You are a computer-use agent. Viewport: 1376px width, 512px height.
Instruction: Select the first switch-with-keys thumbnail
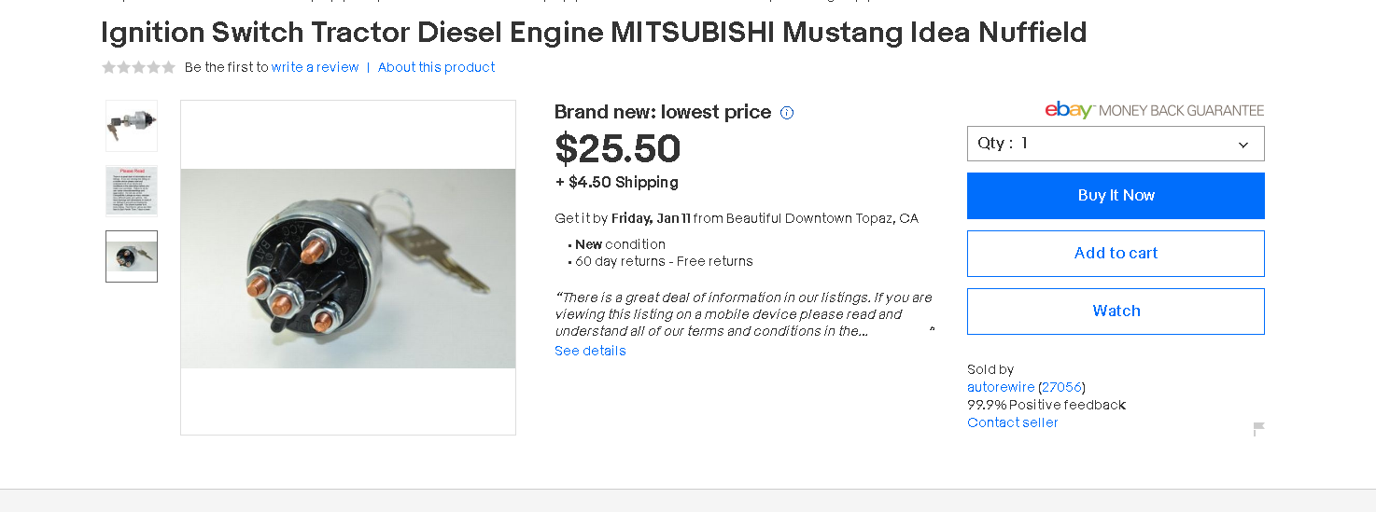coord(132,126)
